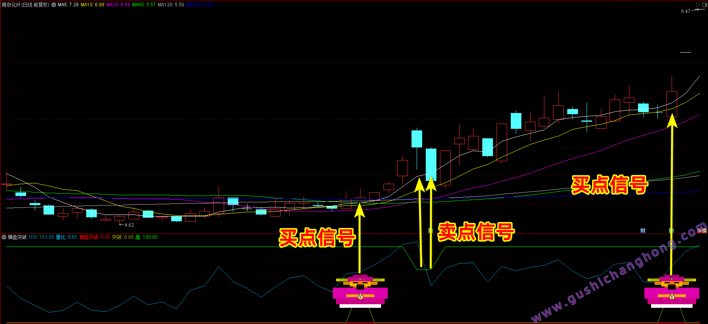Image resolution: width=708 pixels, height=324 pixels.
Task: Click the RSI: 103.00 value label
Action: (x=42, y=237)
